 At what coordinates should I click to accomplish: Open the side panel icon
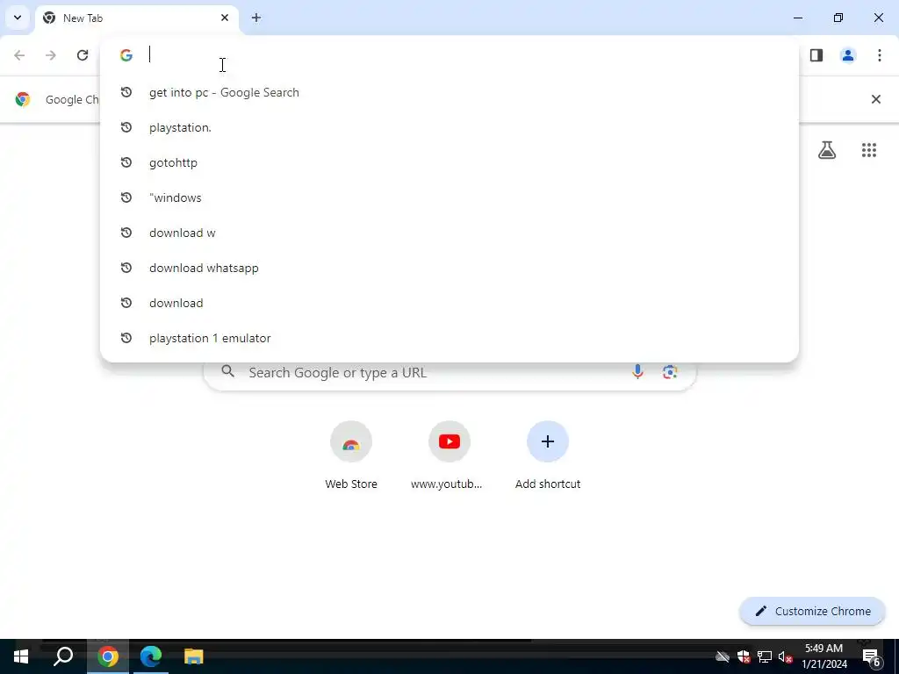tap(816, 55)
